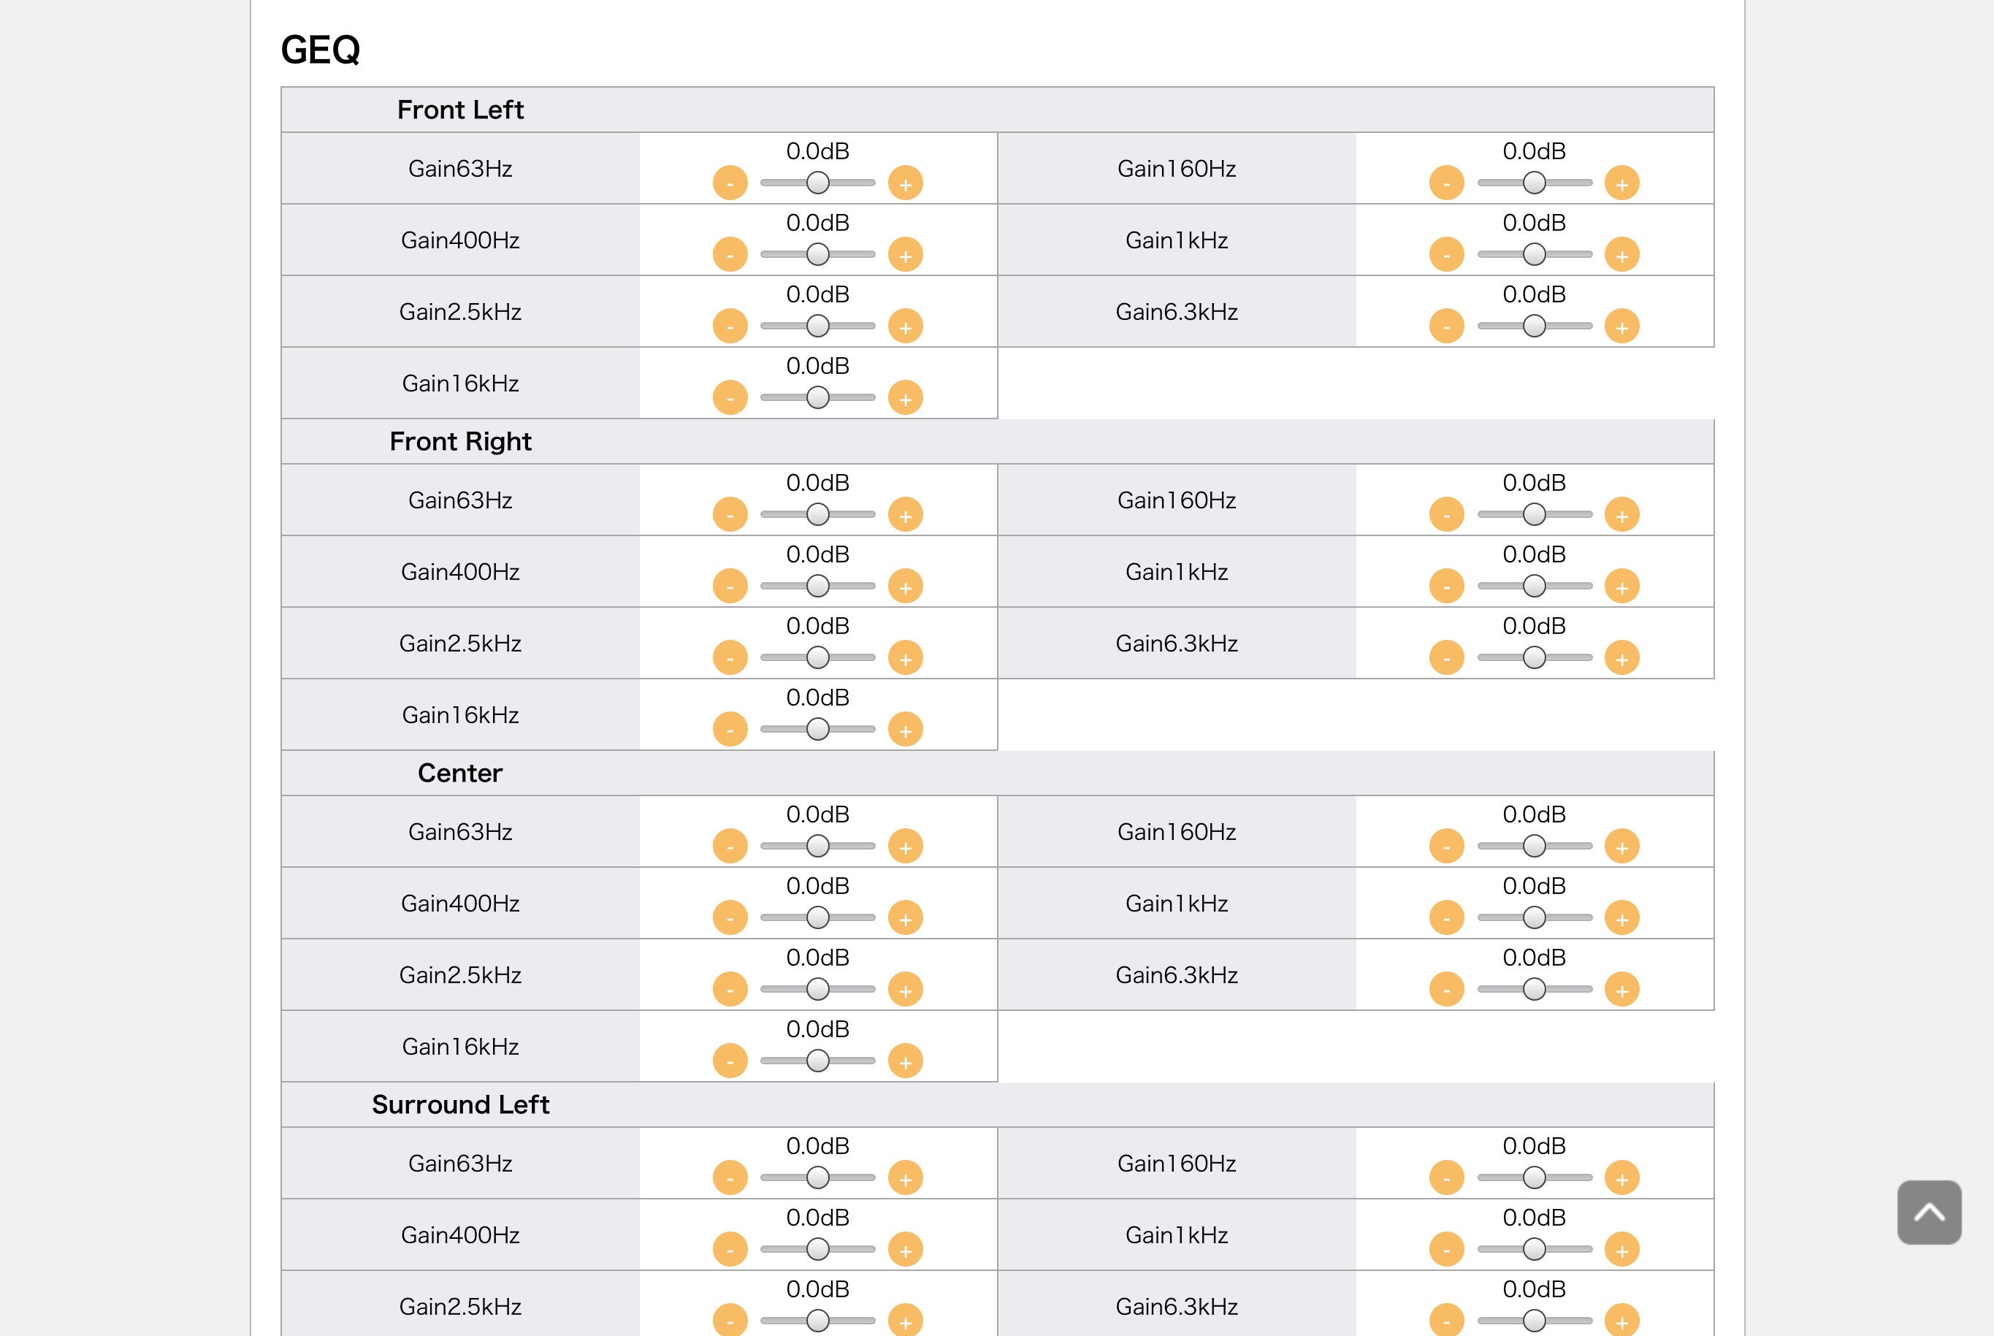
Task: Decrease Front Right Gain16kHz with minus button
Action: pyautogui.click(x=730, y=729)
